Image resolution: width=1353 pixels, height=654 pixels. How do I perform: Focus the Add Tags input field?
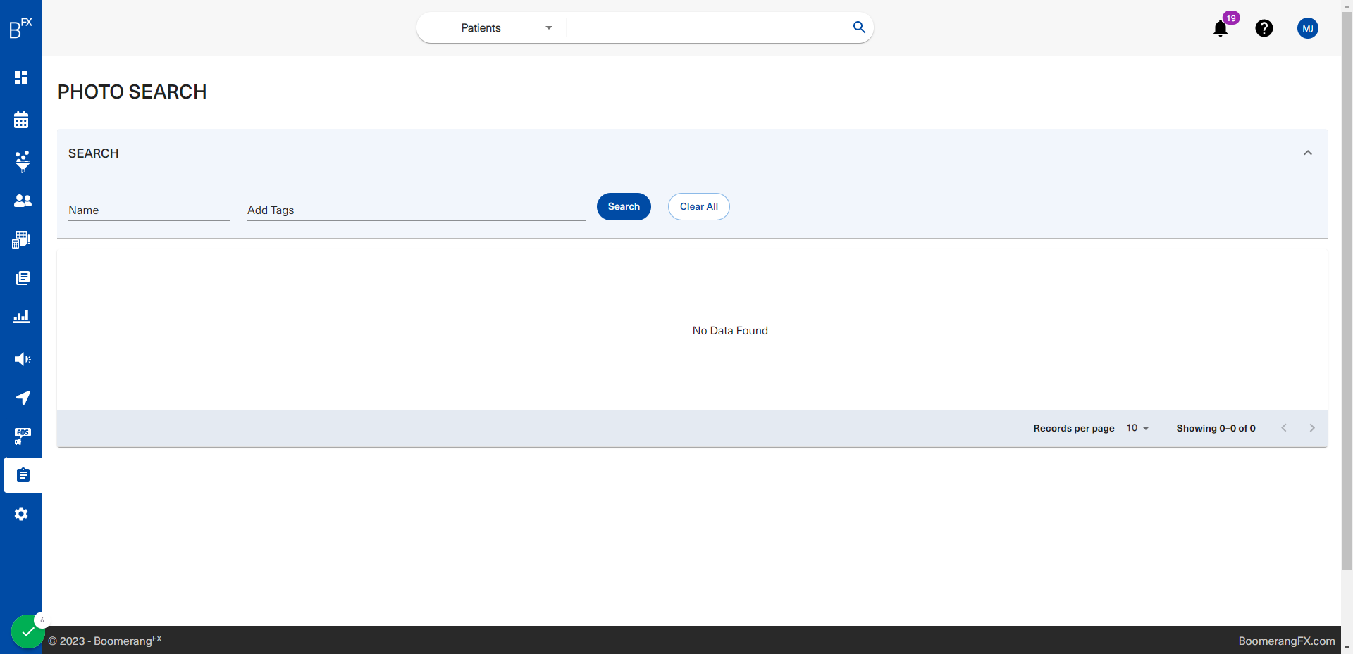click(x=416, y=210)
